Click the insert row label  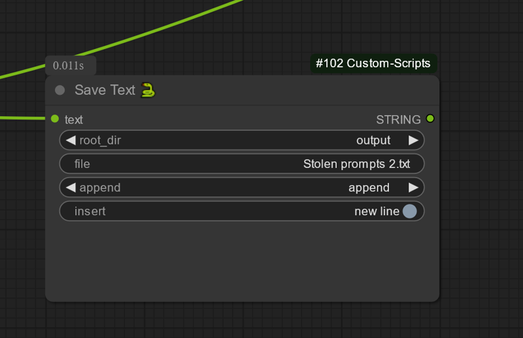click(x=90, y=211)
